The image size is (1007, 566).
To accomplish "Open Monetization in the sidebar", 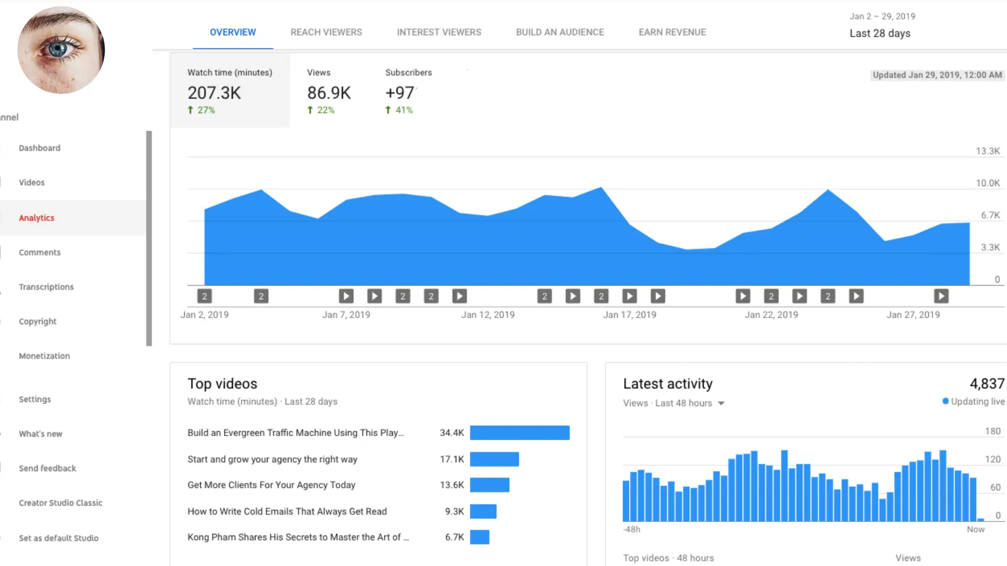I will 44,356.
